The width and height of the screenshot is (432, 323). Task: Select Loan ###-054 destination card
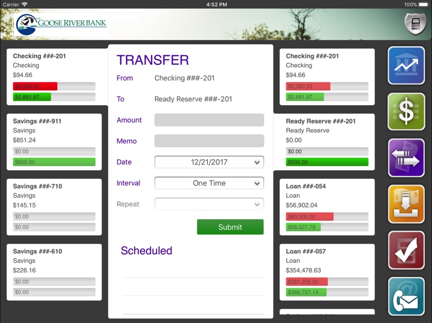coord(327,207)
